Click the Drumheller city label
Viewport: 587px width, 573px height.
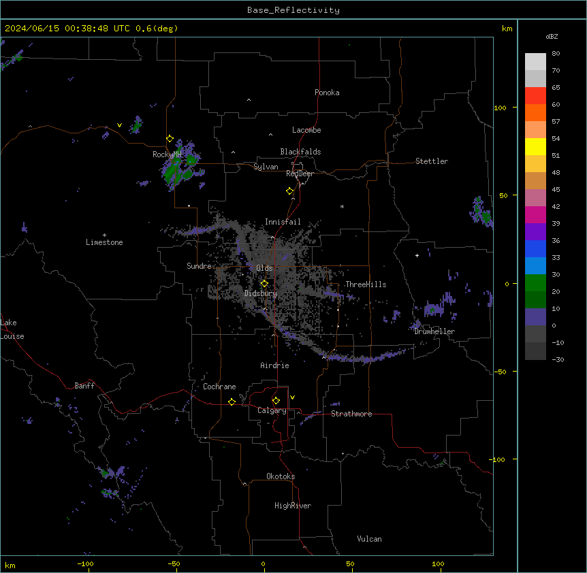pyautogui.click(x=434, y=331)
